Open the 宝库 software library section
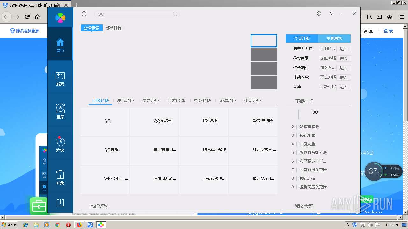408x229 pixels. coord(60,112)
